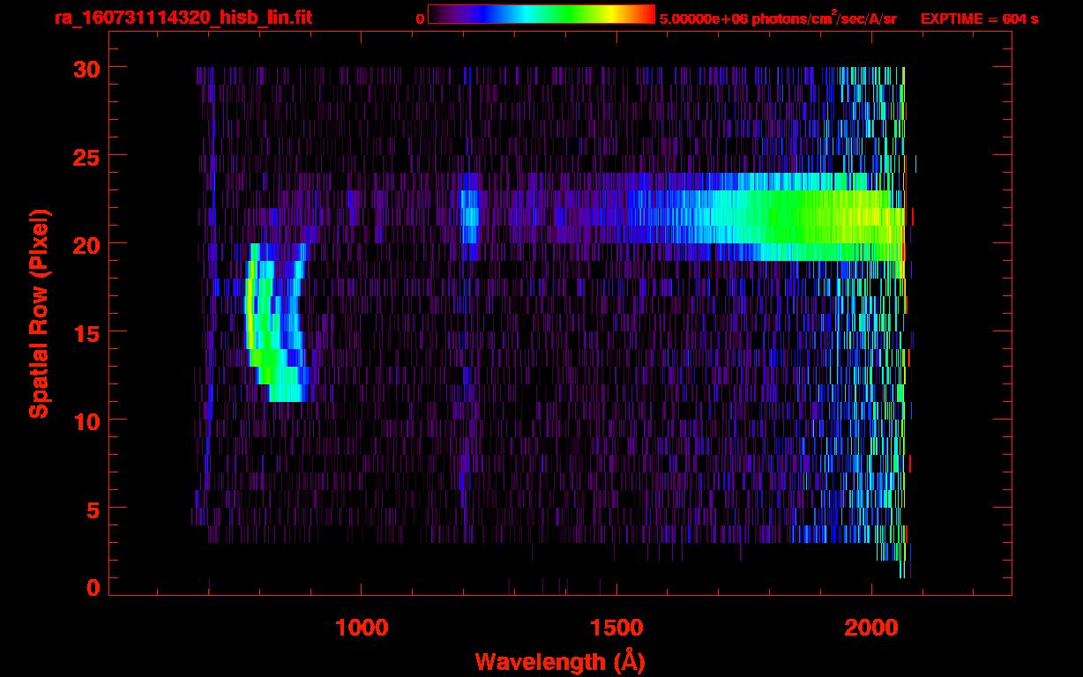Screen dimensions: 1083x677
Task: Select the EXPTIME = 604 s text
Action: (979, 19)
